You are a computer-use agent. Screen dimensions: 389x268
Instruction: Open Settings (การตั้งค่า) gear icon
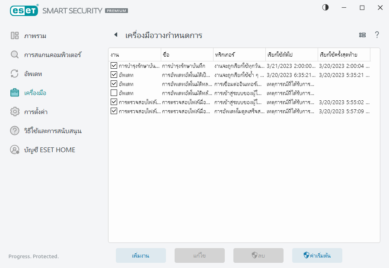(x=15, y=112)
